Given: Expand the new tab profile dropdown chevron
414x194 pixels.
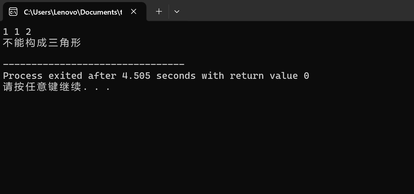Looking at the screenshot, I should click(177, 12).
